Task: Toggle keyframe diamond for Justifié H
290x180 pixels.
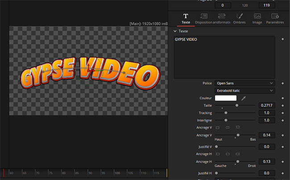Action: [282, 173]
